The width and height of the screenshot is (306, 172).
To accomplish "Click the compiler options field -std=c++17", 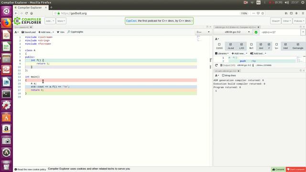I will pos(280,32).
